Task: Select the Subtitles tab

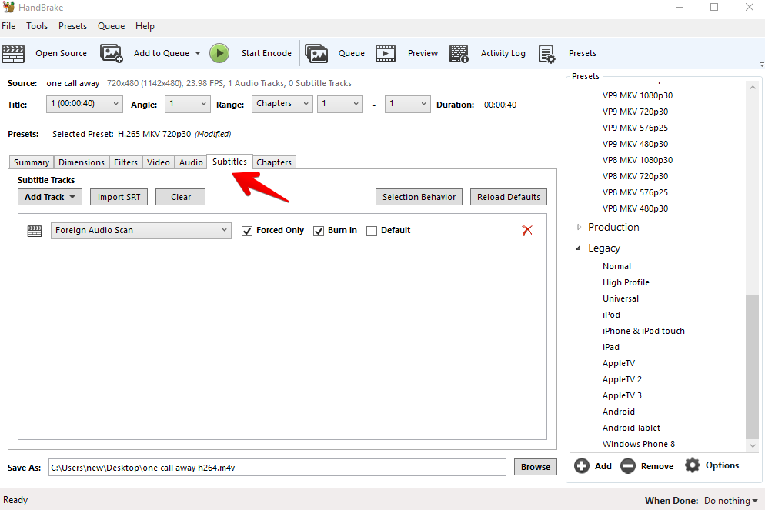Action: [230, 162]
